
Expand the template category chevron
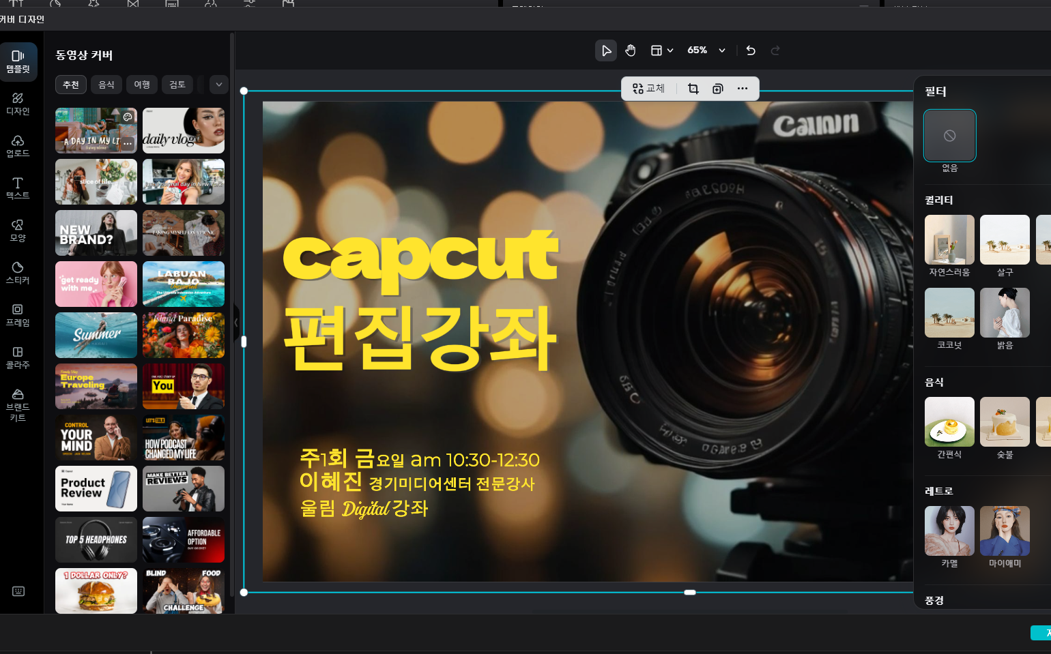[218, 85]
